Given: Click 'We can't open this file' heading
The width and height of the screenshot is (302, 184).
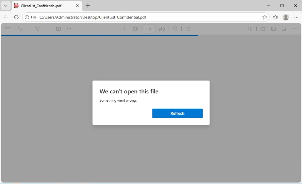Looking at the screenshot, I should point(129,91).
